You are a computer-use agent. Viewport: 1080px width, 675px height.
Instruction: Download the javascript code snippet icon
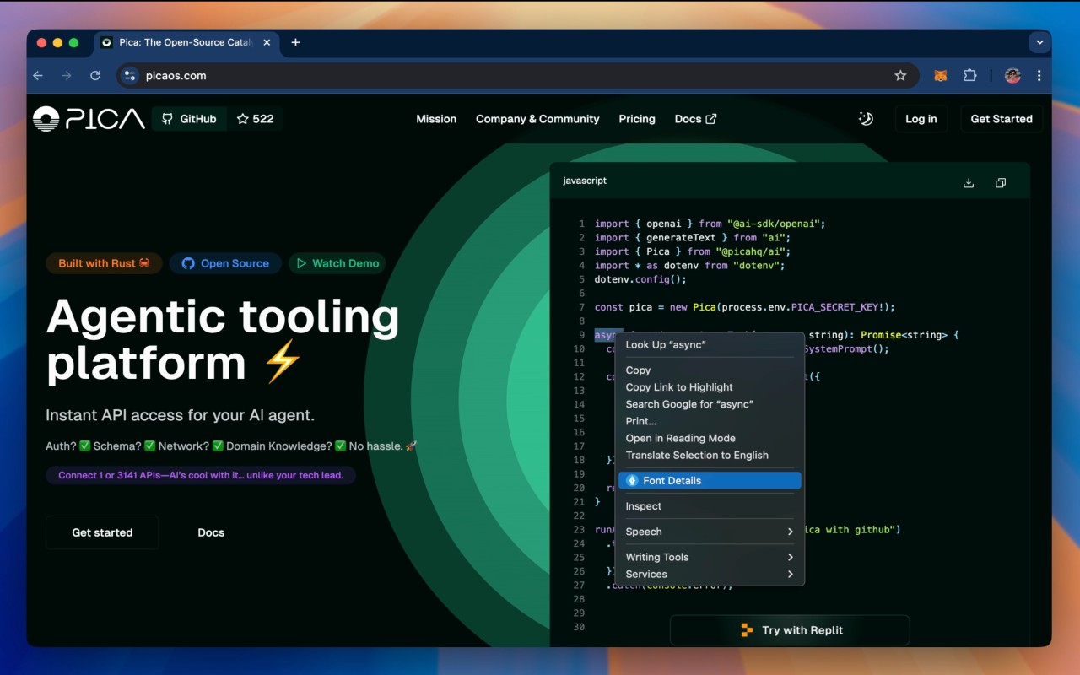pos(969,183)
